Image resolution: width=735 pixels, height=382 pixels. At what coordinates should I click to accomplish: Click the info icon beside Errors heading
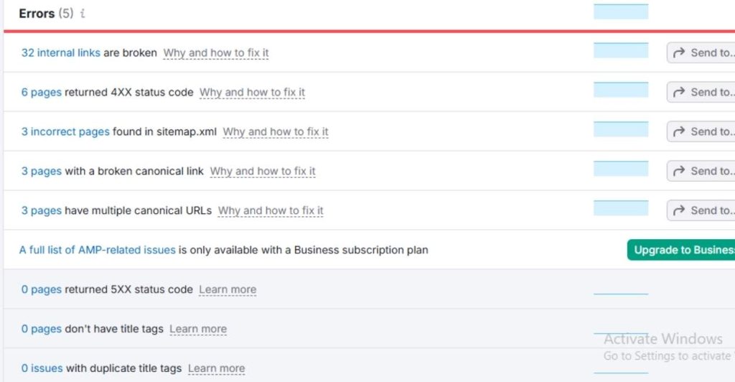[83, 14]
